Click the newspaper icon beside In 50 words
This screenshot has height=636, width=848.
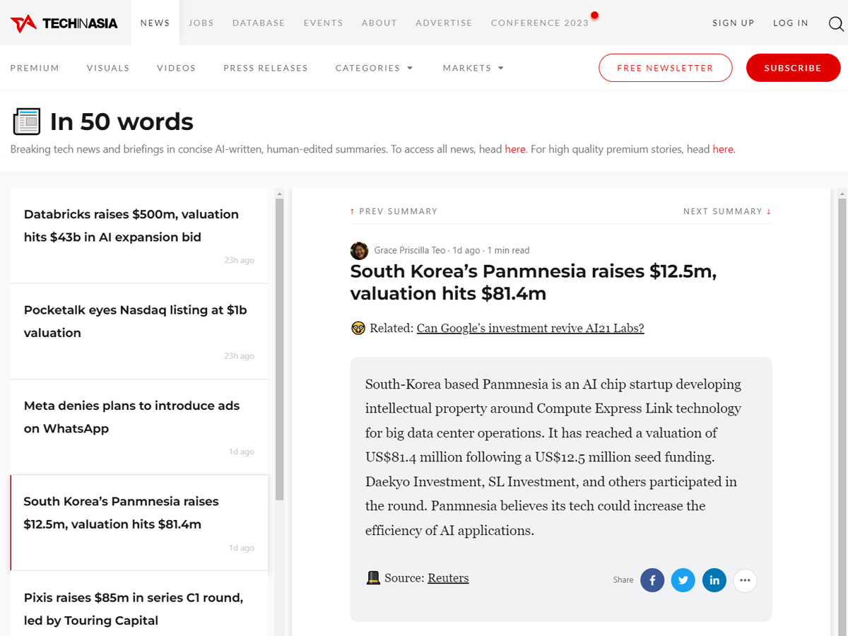pos(27,122)
